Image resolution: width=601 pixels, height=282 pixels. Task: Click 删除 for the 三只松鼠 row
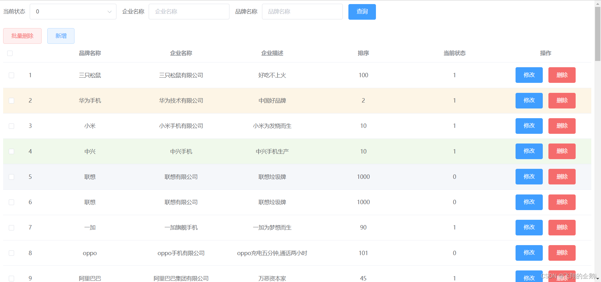(562, 75)
